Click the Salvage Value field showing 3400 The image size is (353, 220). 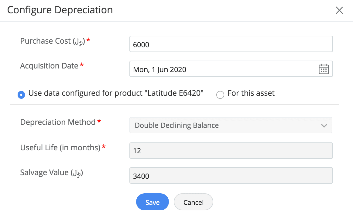[x=231, y=176]
